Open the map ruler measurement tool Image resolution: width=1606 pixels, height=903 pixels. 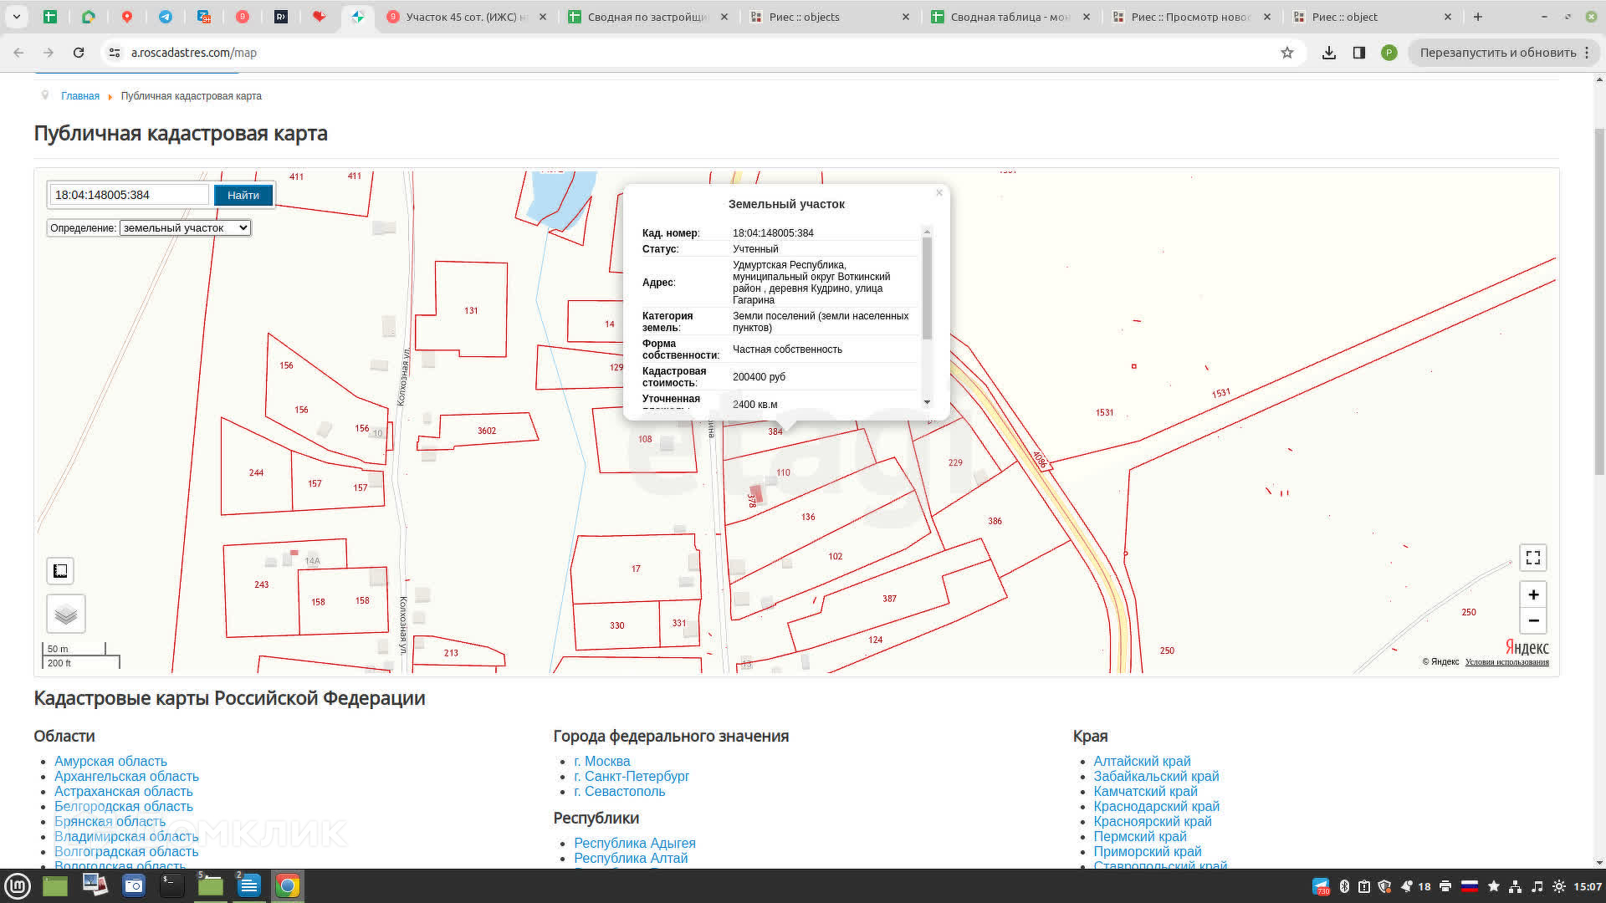[60, 571]
